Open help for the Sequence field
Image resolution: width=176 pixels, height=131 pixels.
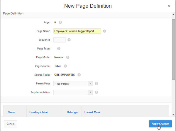[x=69, y=40]
